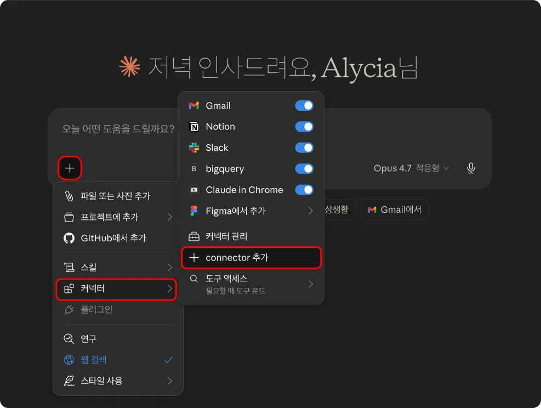Image resolution: width=541 pixels, height=408 pixels.
Task: Click the research magnifier icon beside 연구
Action: (69, 338)
